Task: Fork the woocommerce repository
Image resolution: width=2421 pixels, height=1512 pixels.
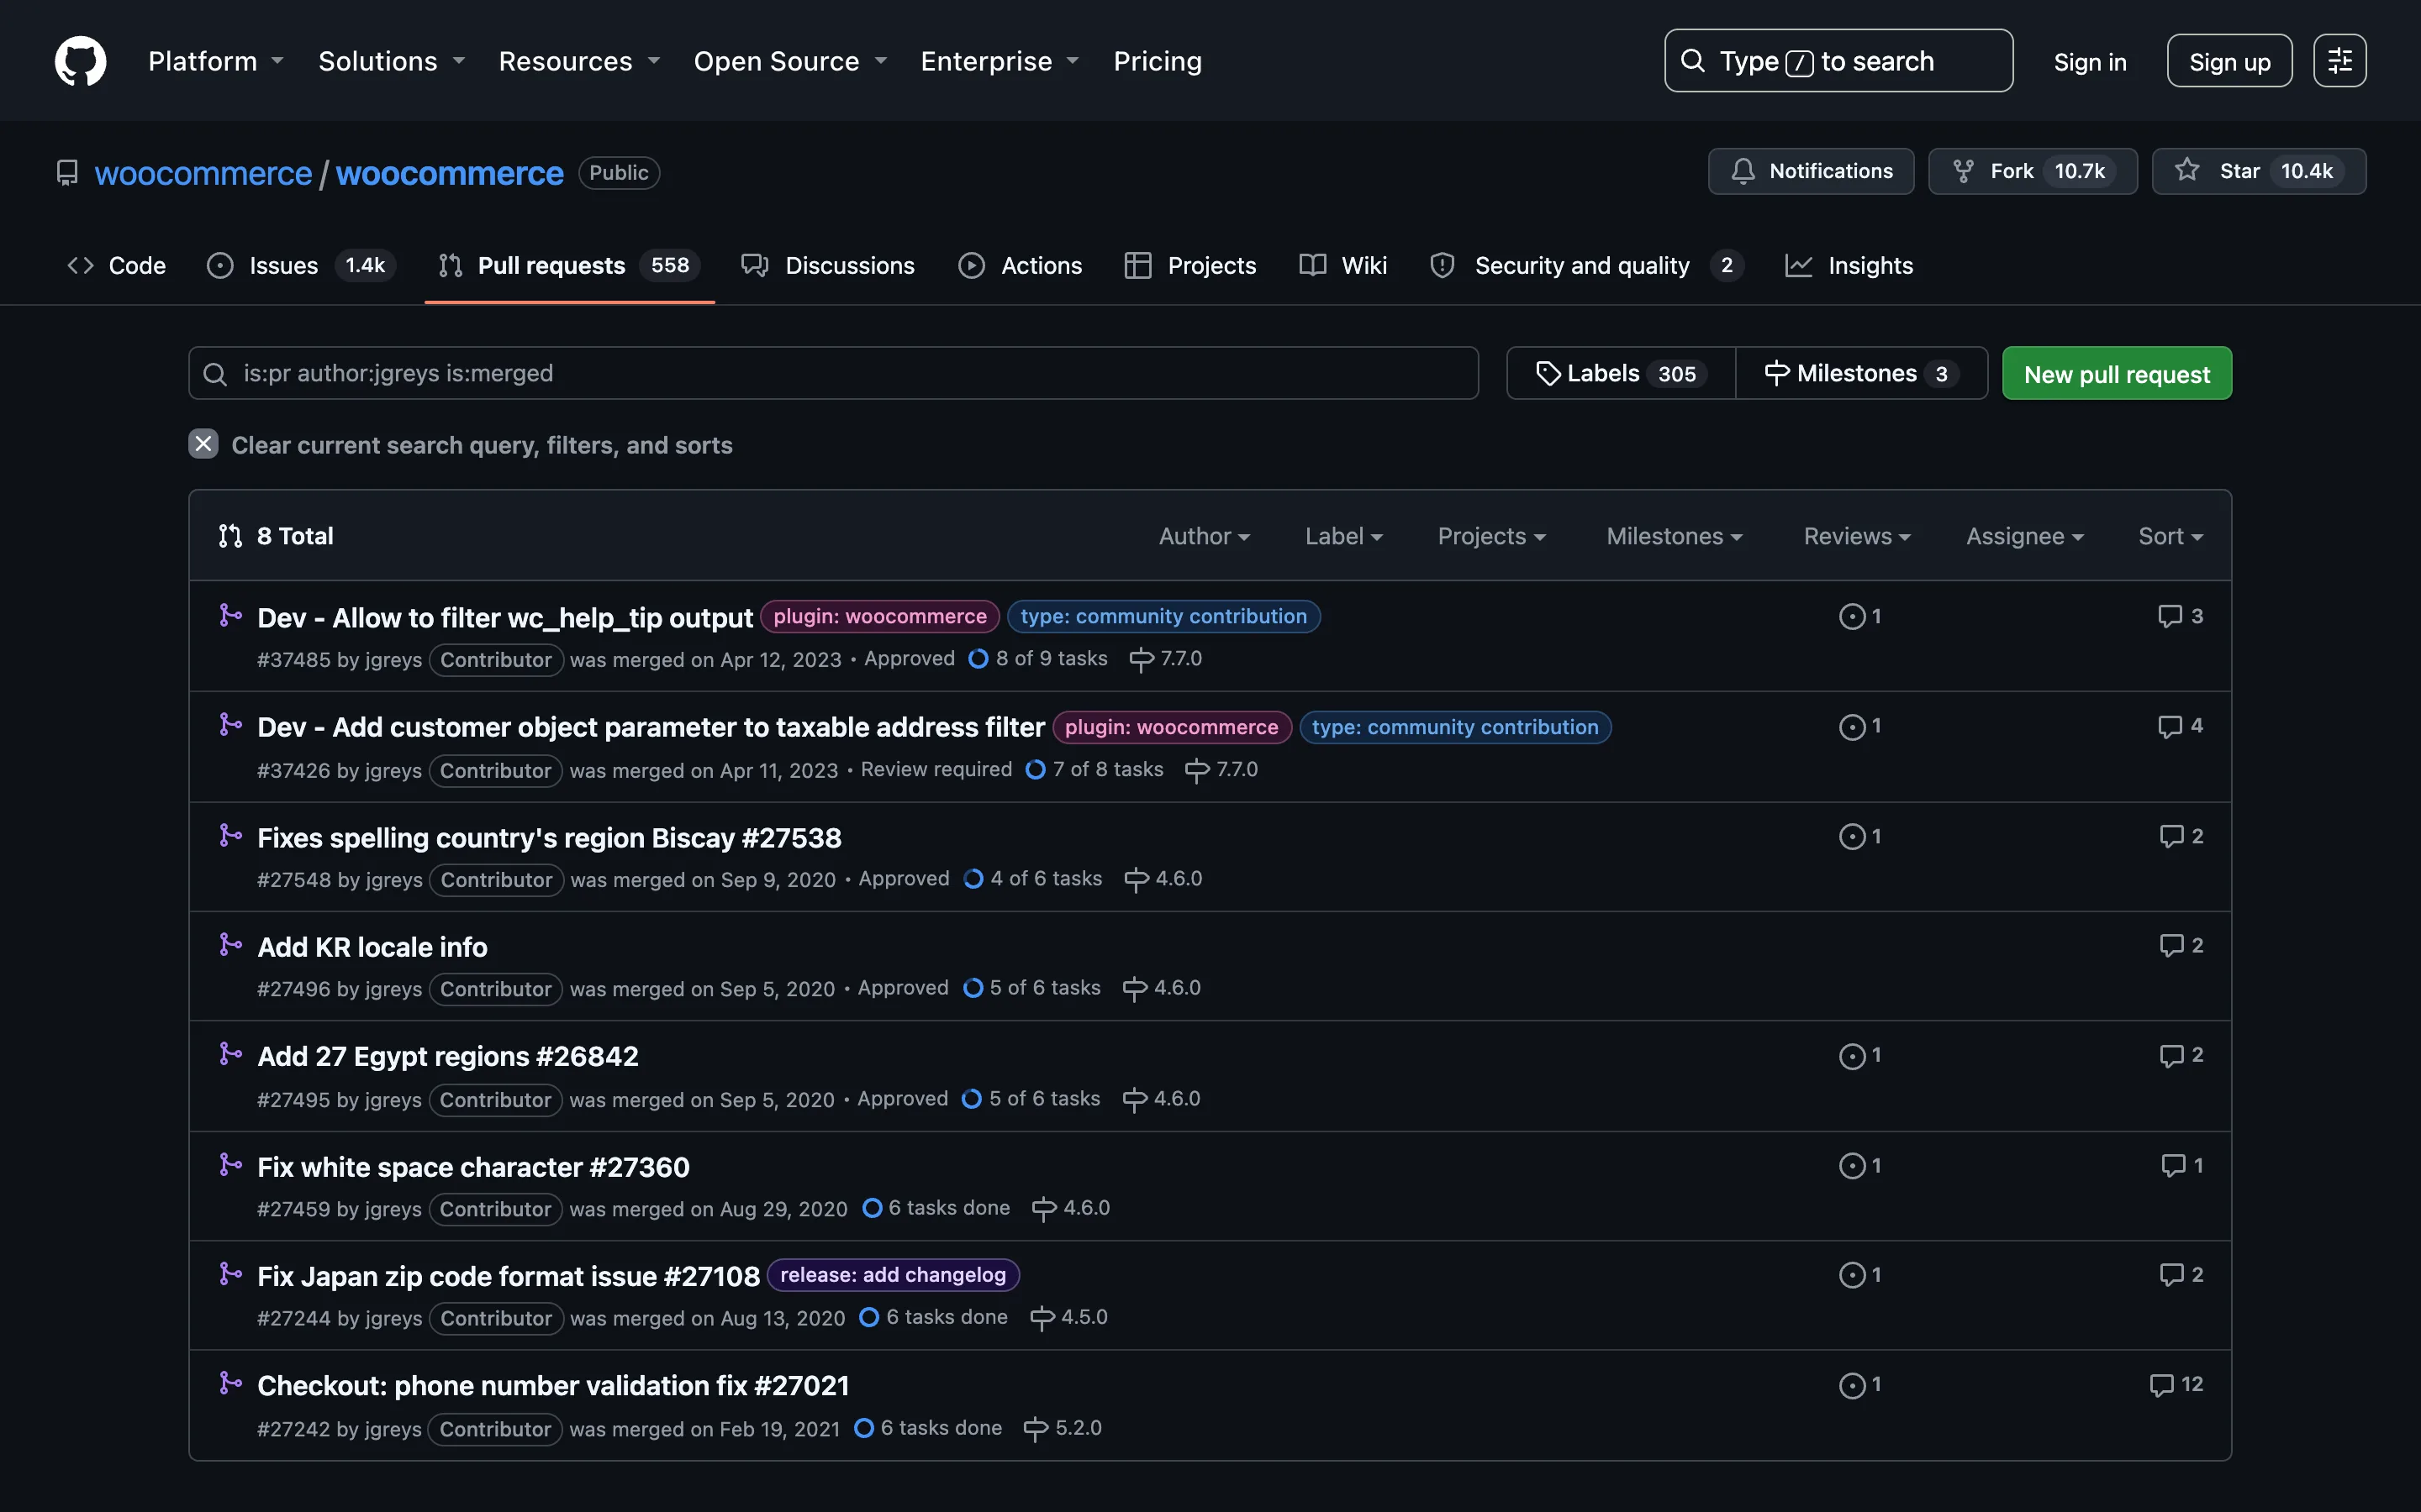Action: click(2032, 171)
